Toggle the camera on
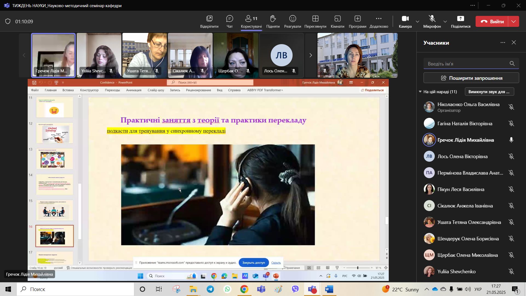The width and height of the screenshot is (526, 296). 405,22
